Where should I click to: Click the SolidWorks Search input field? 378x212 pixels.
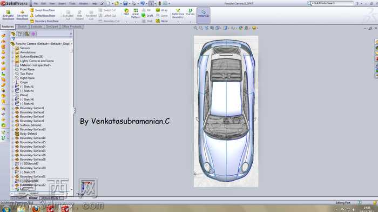click(333, 3)
